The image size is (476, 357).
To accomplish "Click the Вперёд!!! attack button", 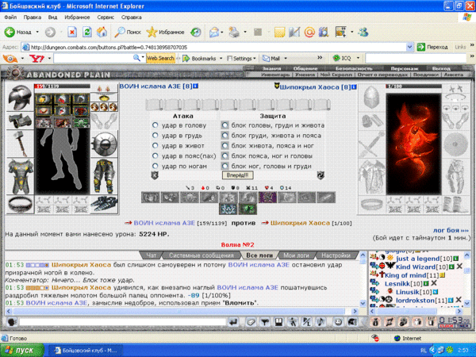I will click(x=238, y=175).
